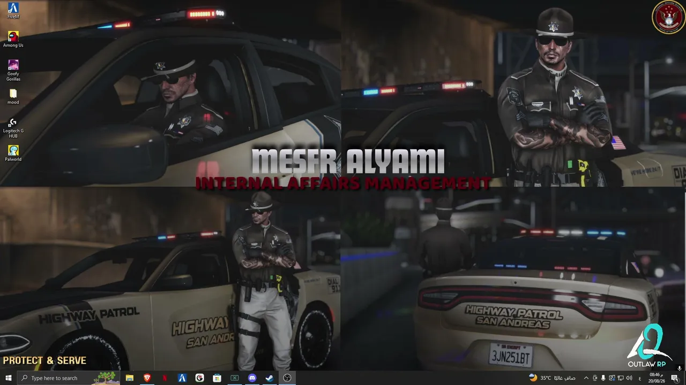Open the weather widget showing 35°C
The image size is (686, 385).
[x=552, y=378]
